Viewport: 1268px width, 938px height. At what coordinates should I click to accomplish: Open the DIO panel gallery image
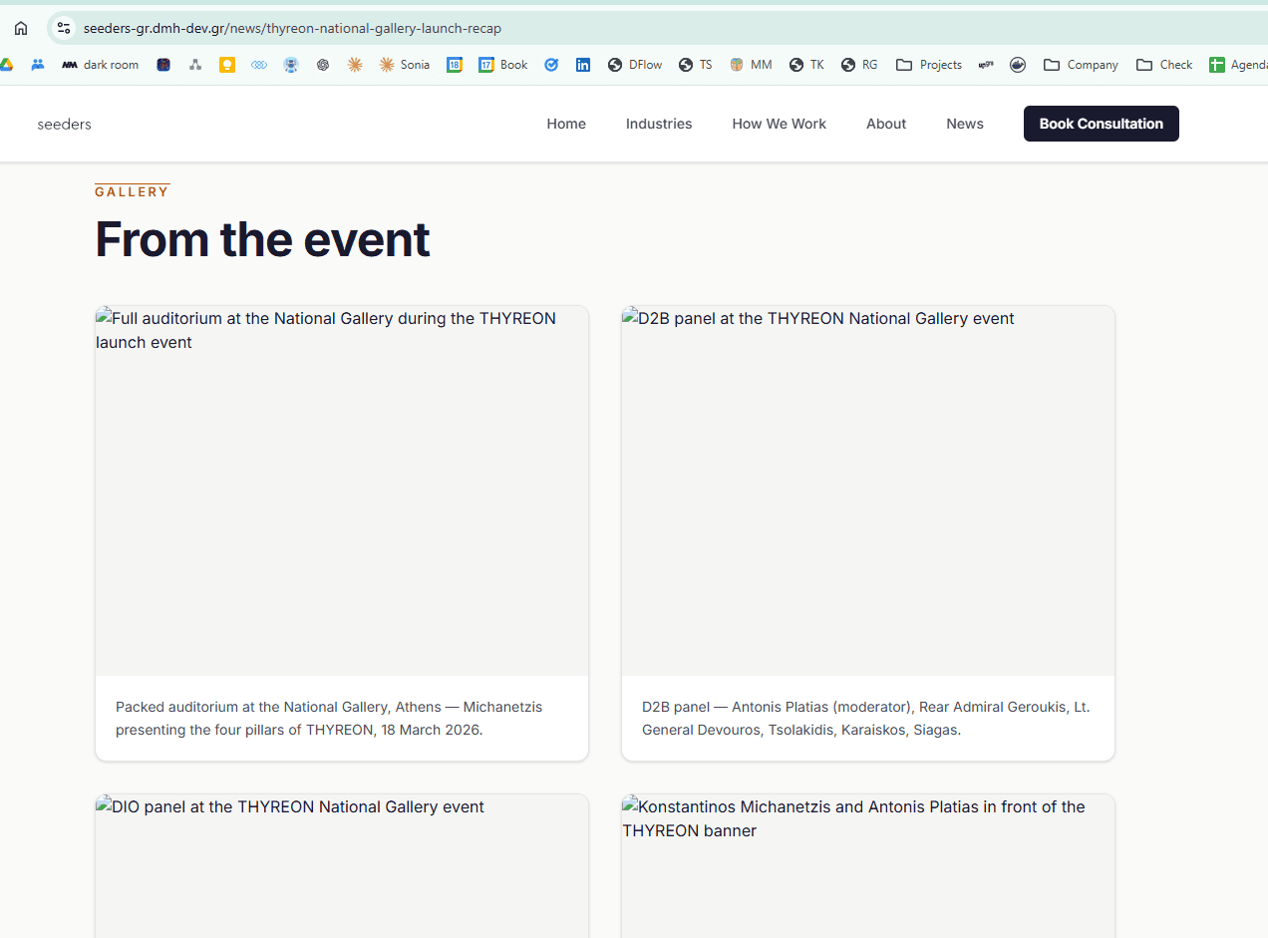342,866
